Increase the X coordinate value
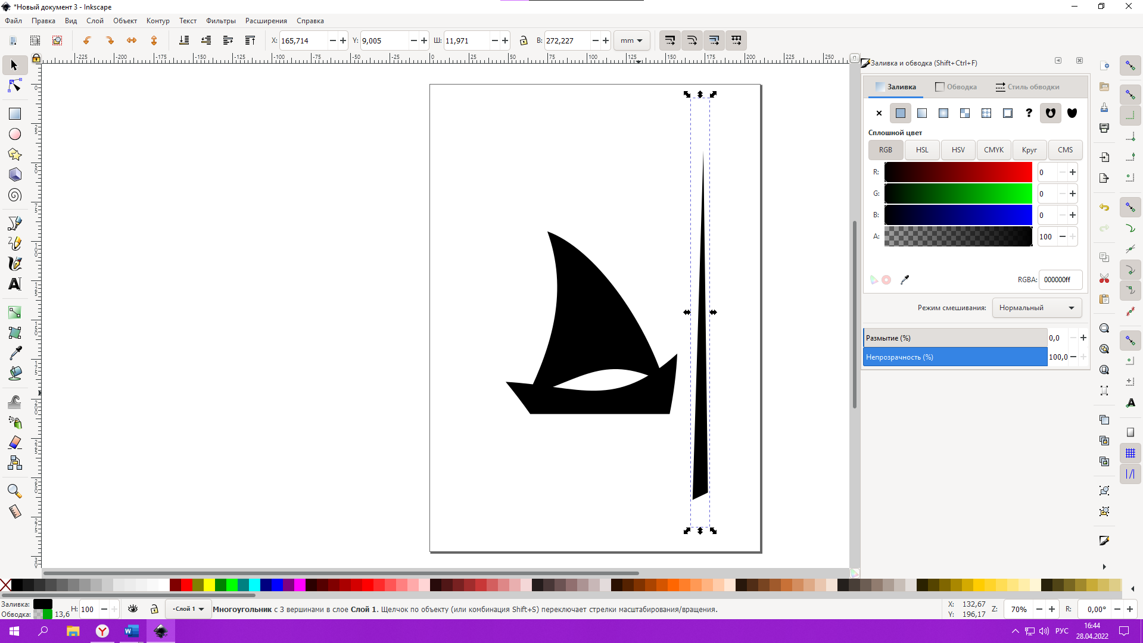Screen dimensions: 1143x643 (x=343, y=40)
